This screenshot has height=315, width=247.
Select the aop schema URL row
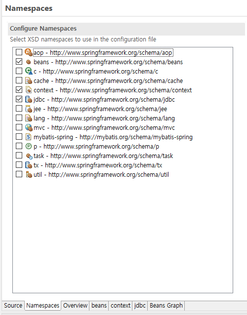tap(103, 53)
